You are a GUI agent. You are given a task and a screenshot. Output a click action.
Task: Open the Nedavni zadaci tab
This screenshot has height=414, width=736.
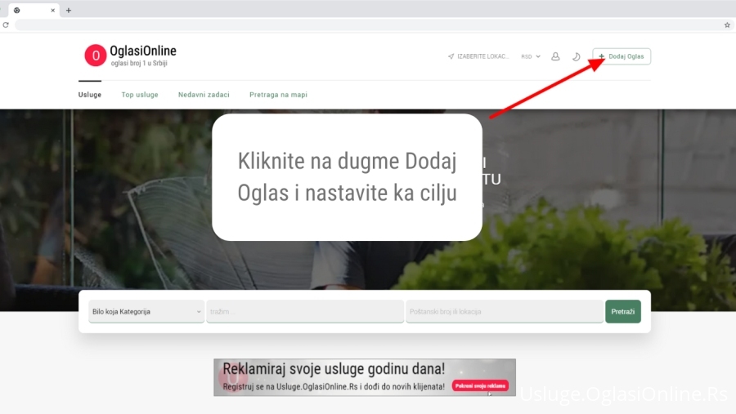point(204,95)
